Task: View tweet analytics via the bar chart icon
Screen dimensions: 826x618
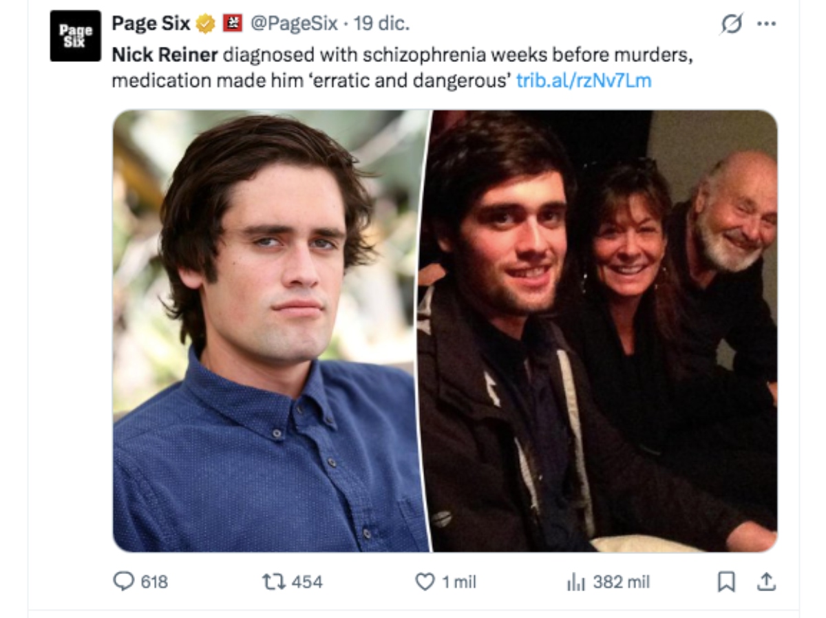Action: pos(575,582)
